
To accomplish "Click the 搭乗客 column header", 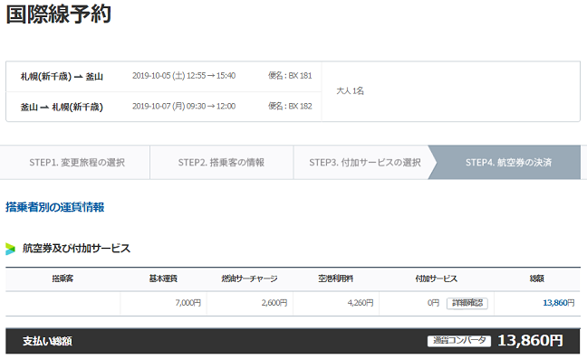I will (x=63, y=279).
